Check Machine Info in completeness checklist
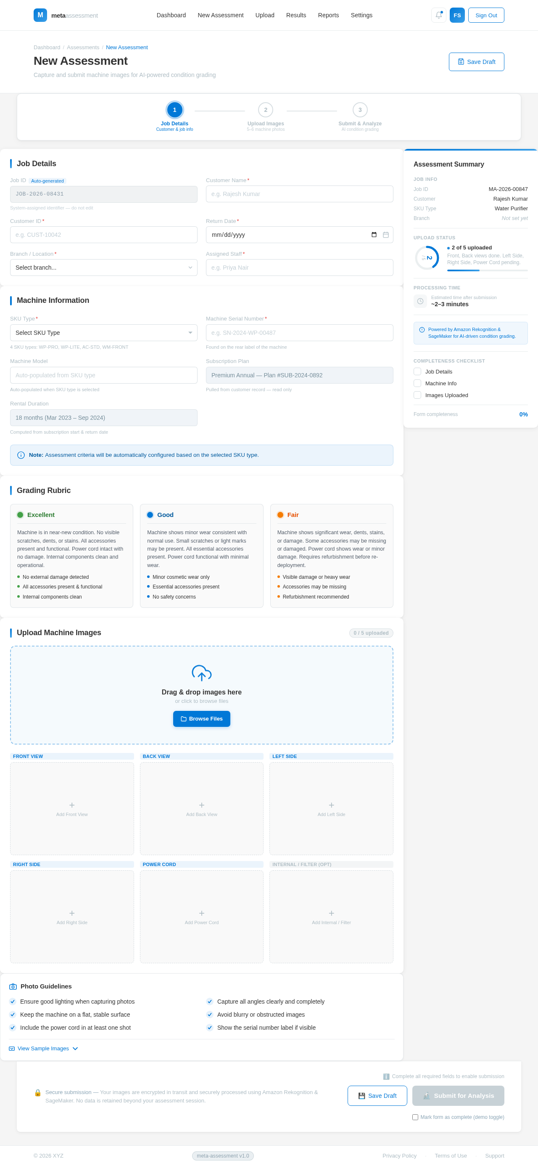Viewport: 538px width, 1166px height. (x=417, y=383)
